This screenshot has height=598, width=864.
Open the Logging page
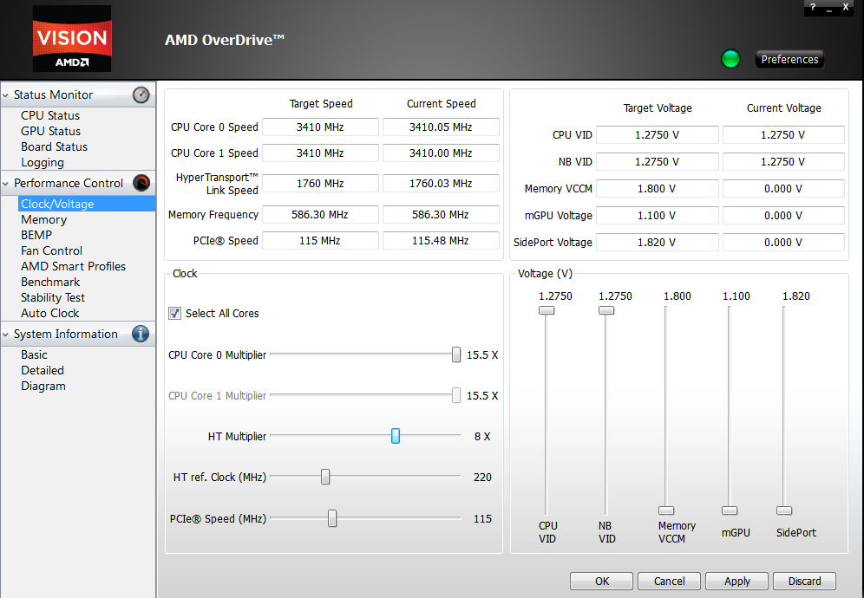[x=43, y=162]
